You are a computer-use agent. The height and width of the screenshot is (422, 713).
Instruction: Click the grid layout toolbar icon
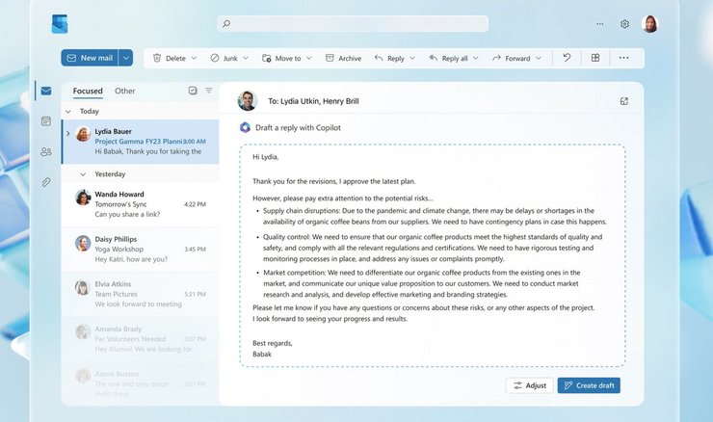(595, 58)
